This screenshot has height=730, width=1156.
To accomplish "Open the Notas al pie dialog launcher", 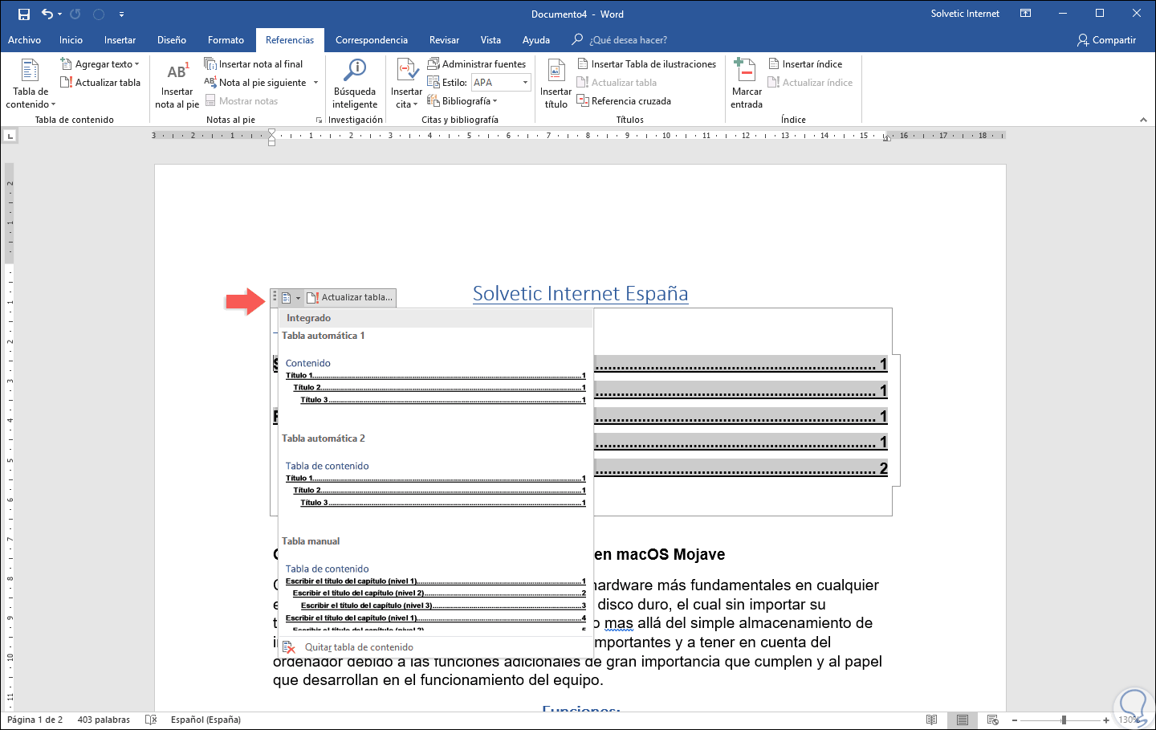I will (x=319, y=120).
